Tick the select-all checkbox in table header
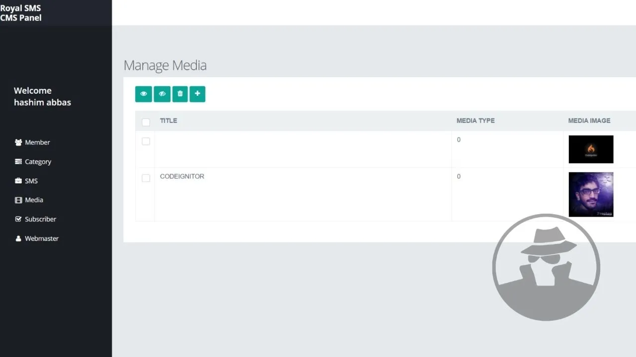636x357 pixels. tap(146, 122)
